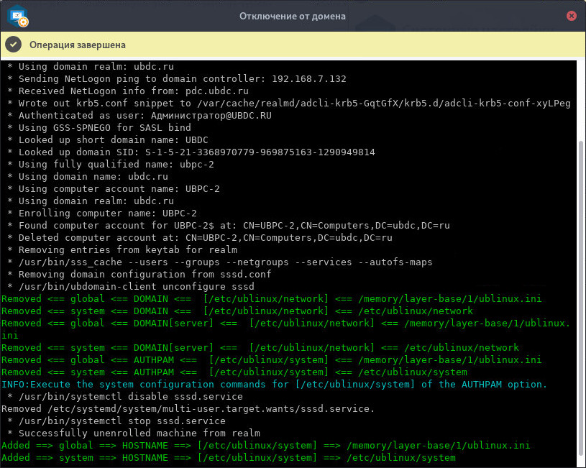Image resolution: width=586 pixels, height=468 pixels.
Task: Click the 'Deleted computer account' log line
Action: pyautogui.click(x=199, y=238)
